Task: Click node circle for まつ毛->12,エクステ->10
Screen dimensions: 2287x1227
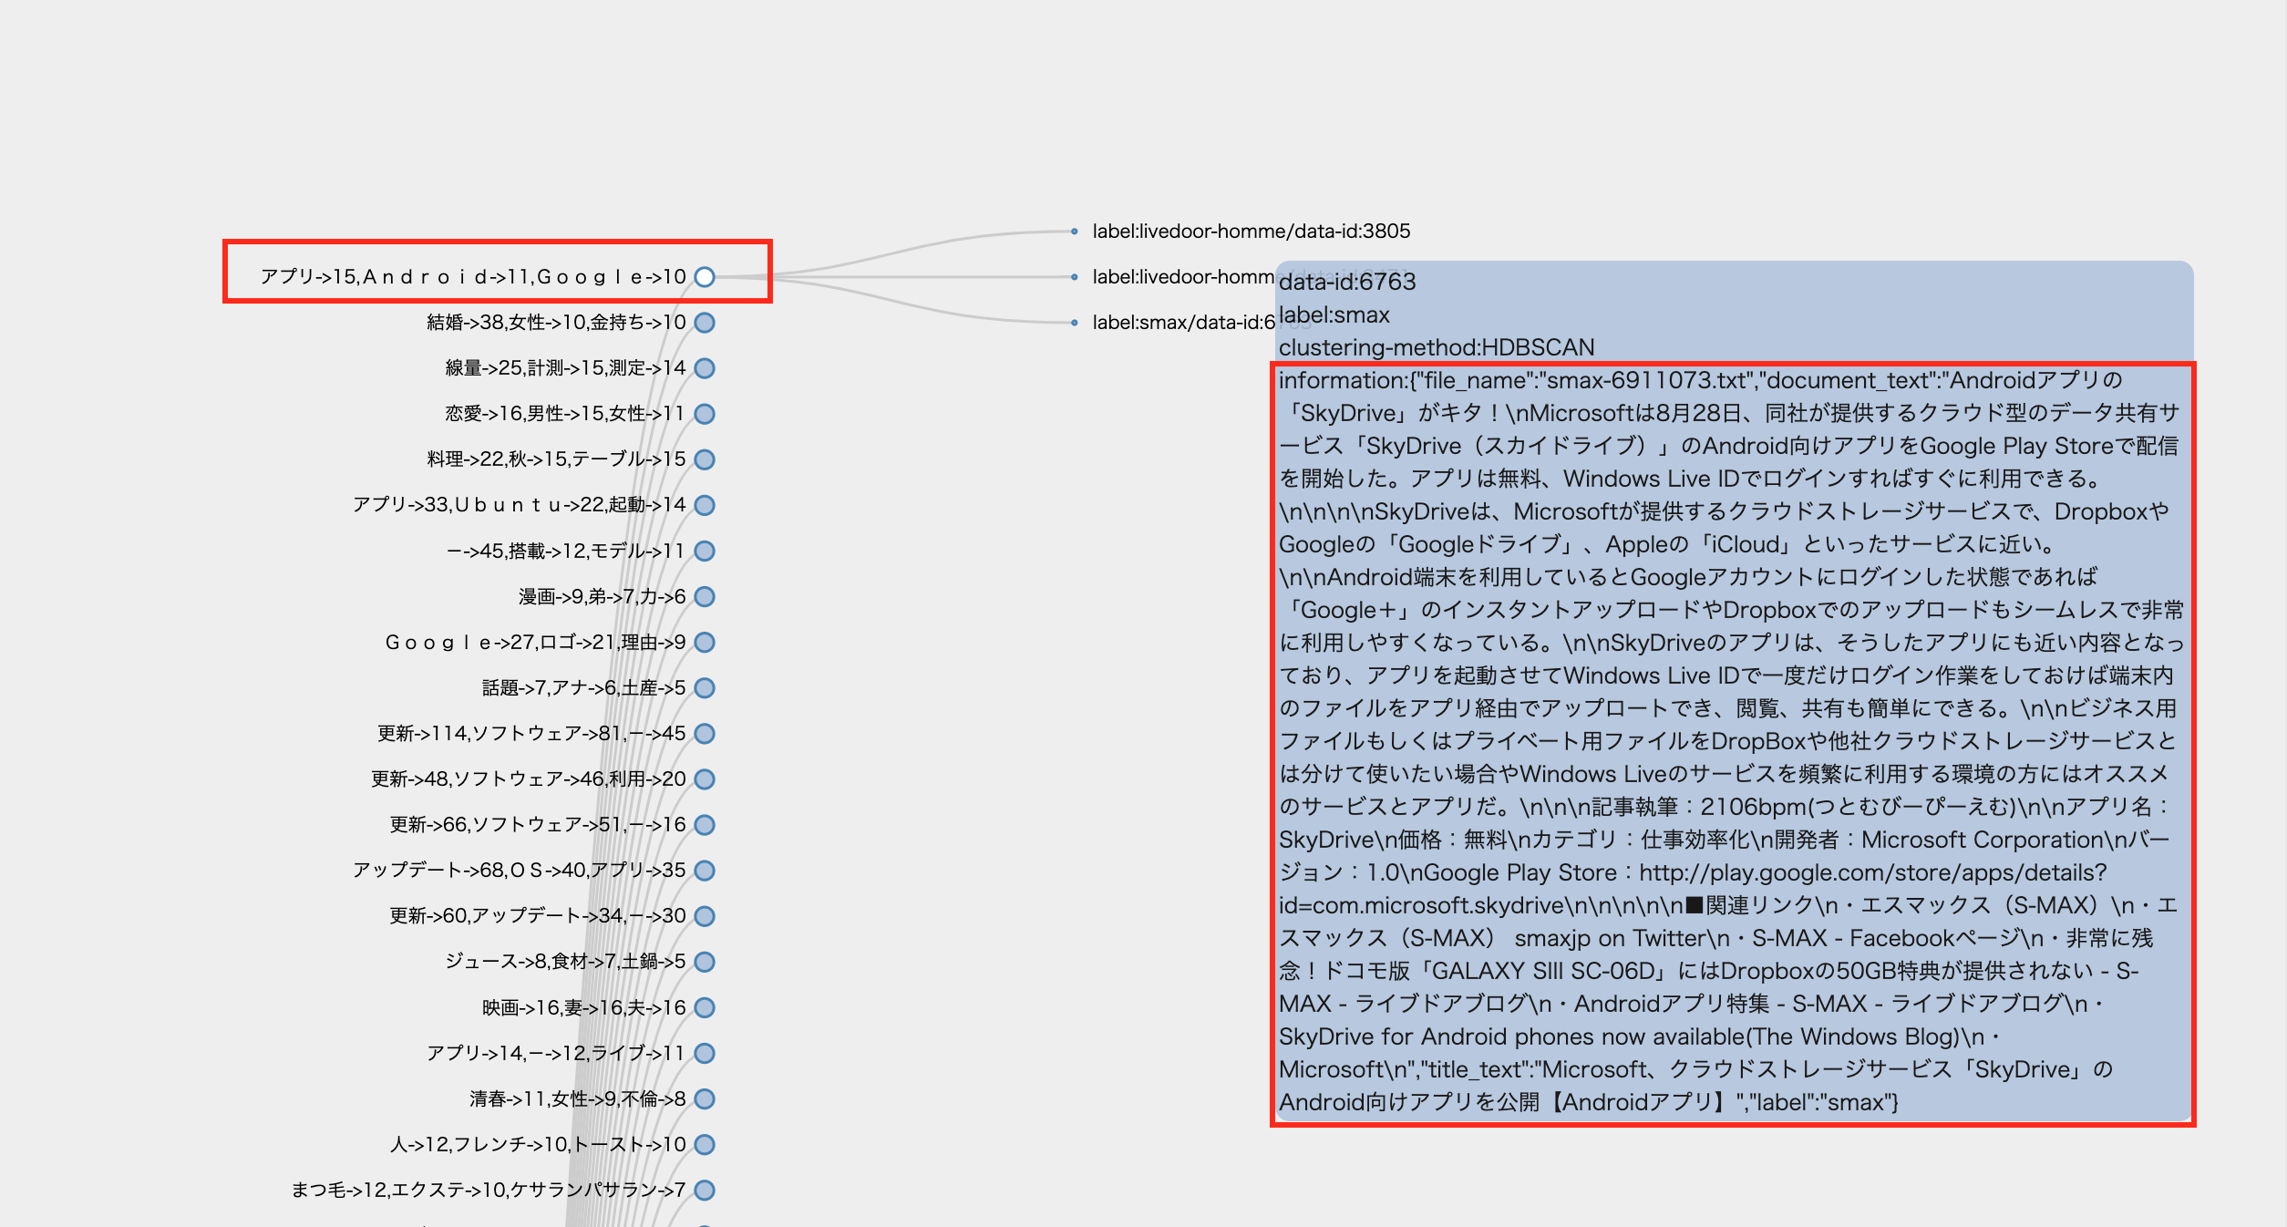Action: coord(704,1190)
